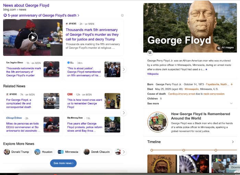Select the Minnesota news chip
240x175 pixels.
69,152
